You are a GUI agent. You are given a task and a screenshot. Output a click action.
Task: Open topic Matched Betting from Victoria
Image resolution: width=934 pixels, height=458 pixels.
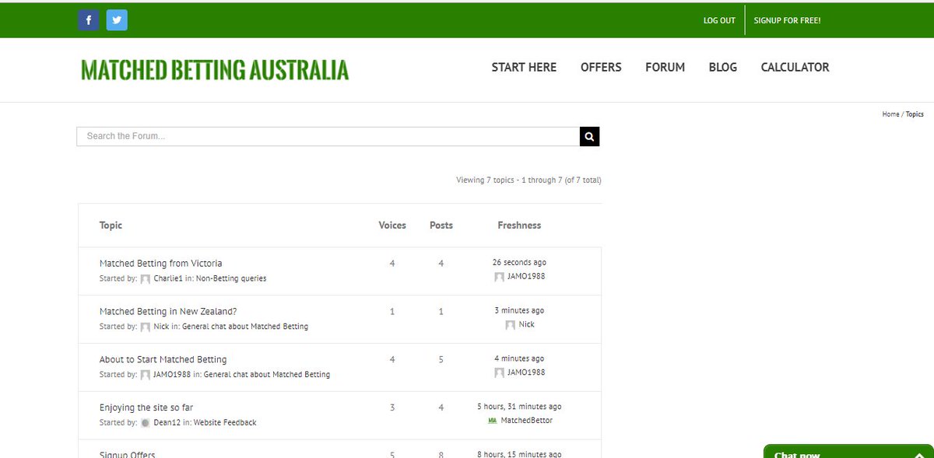point(161,264)
